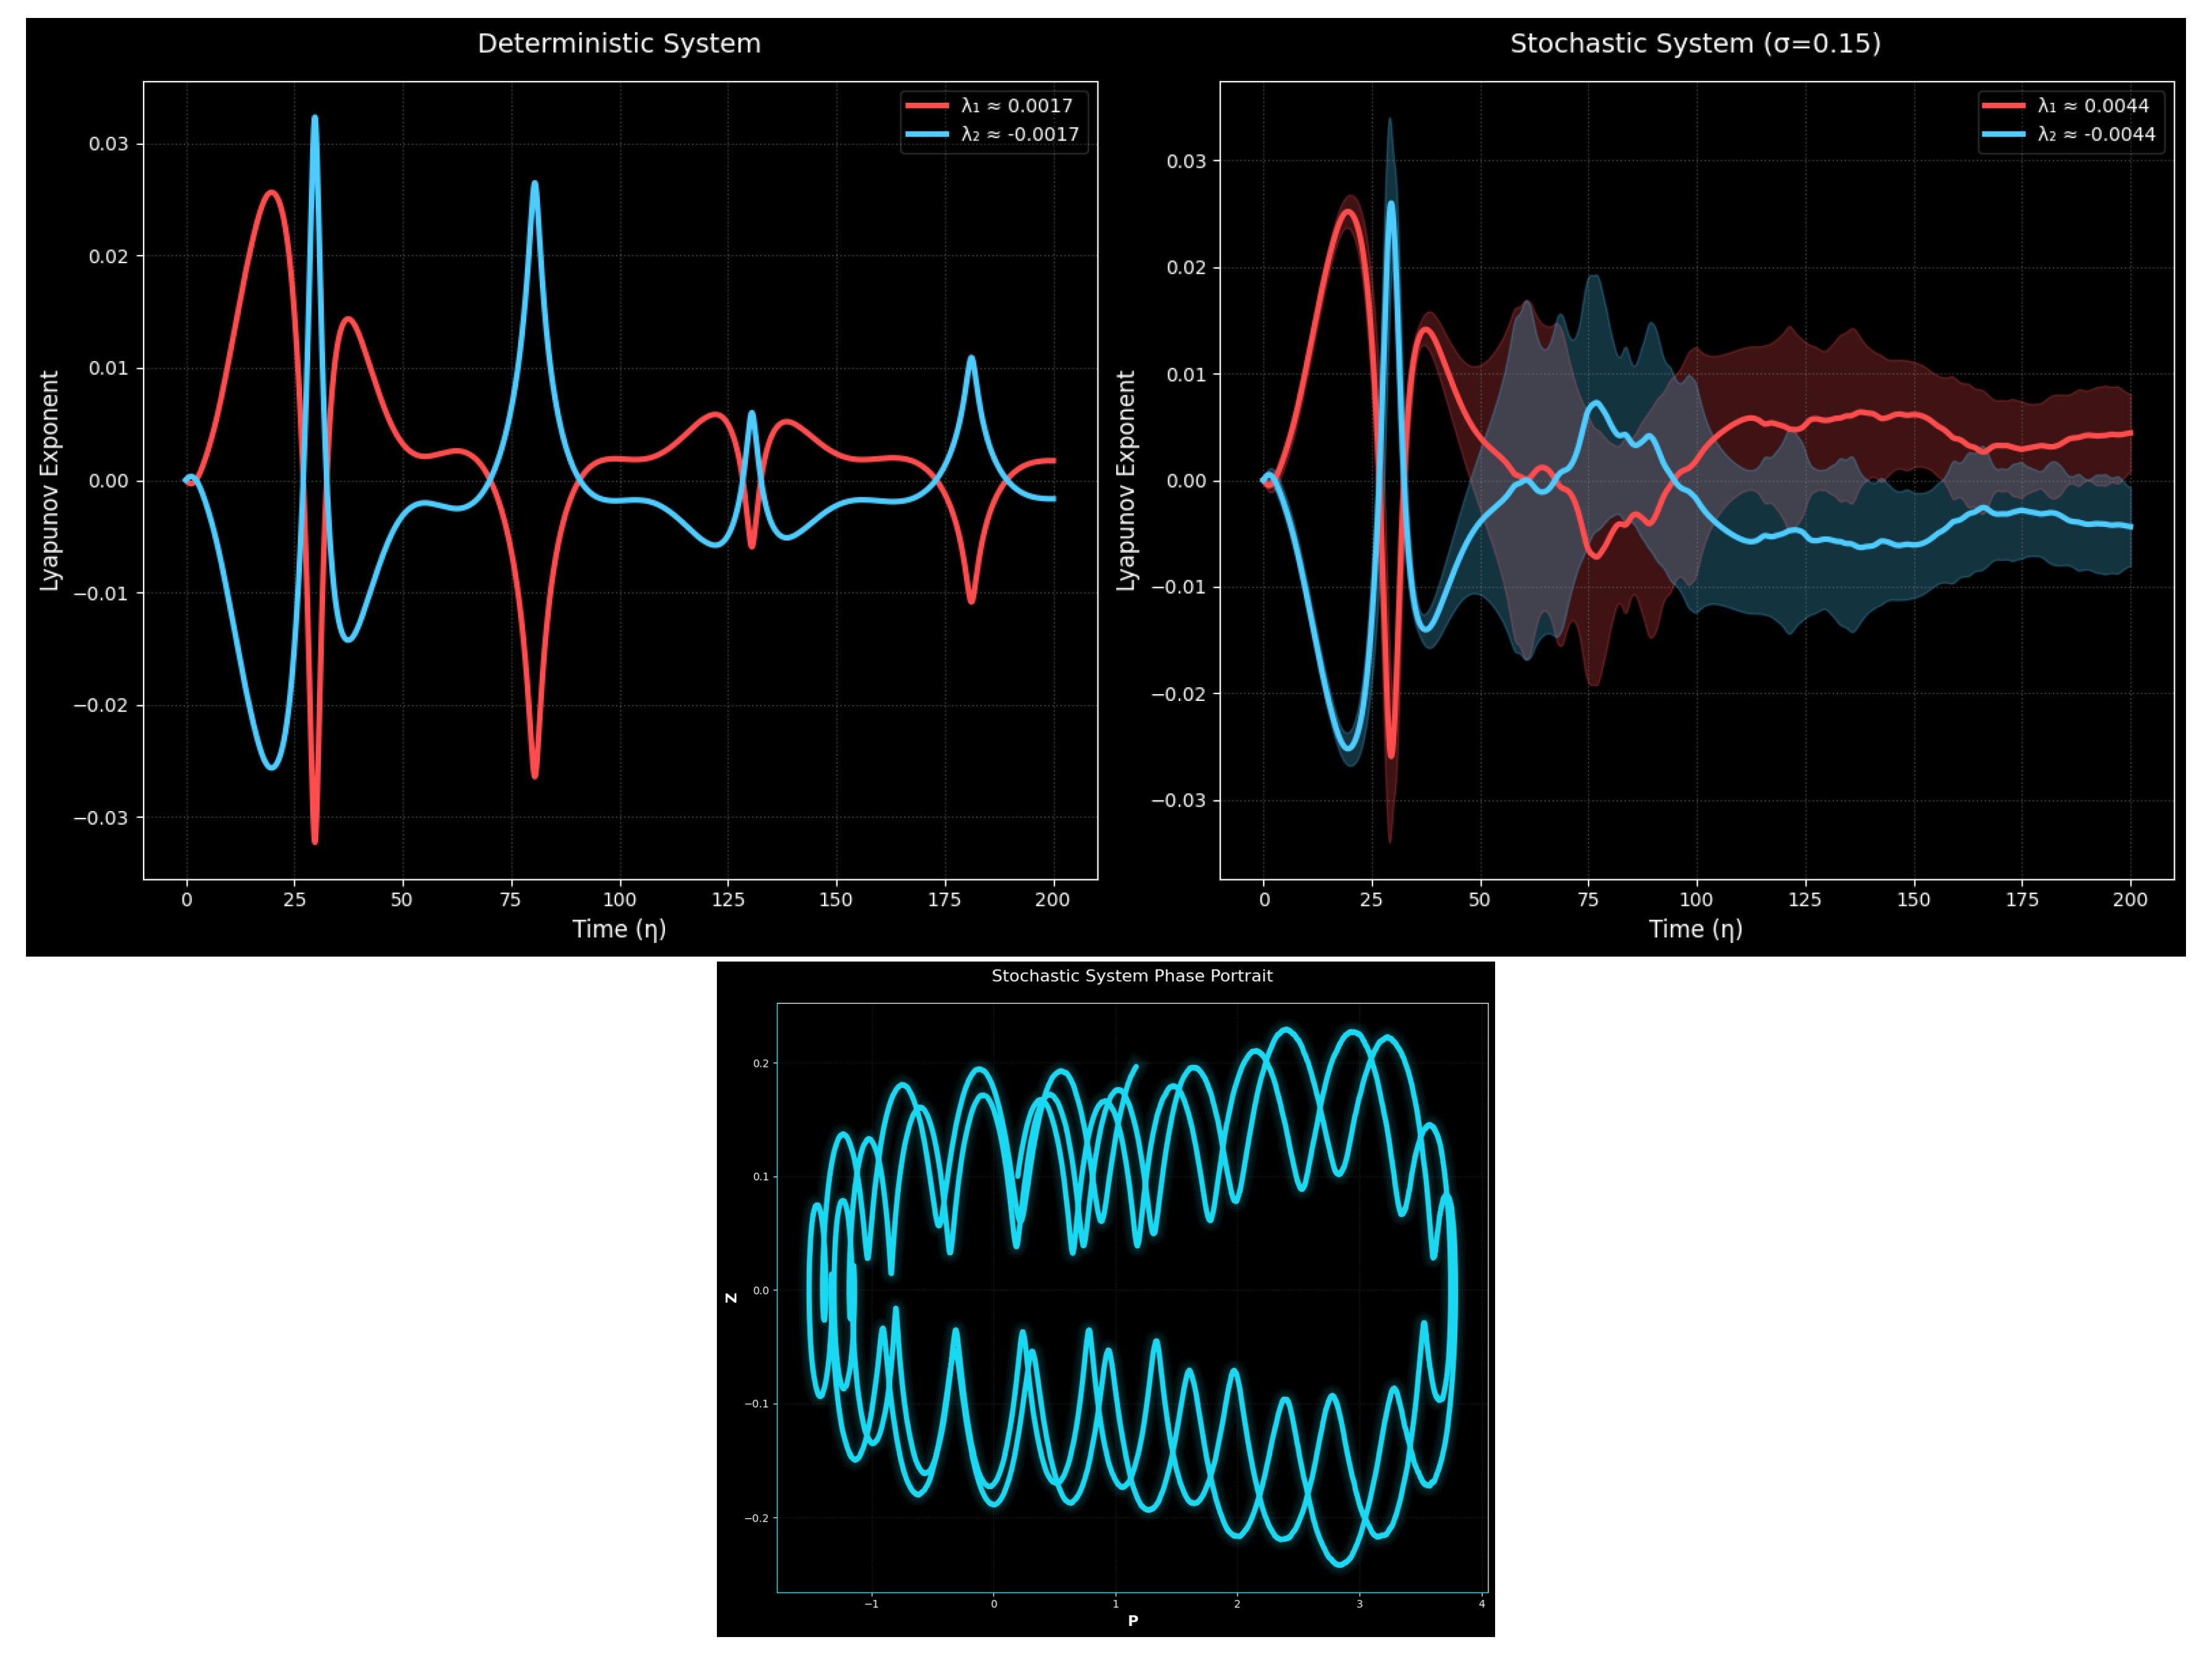
Task: Select the 'λ₂ ≈ -0.0044' legend label
Action: [x=2096, y=134]
